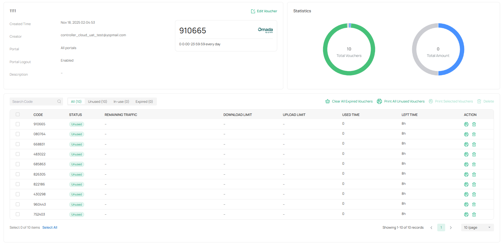
Task: Click the Edit Voucher pencil icon
Action: (253, 11)
